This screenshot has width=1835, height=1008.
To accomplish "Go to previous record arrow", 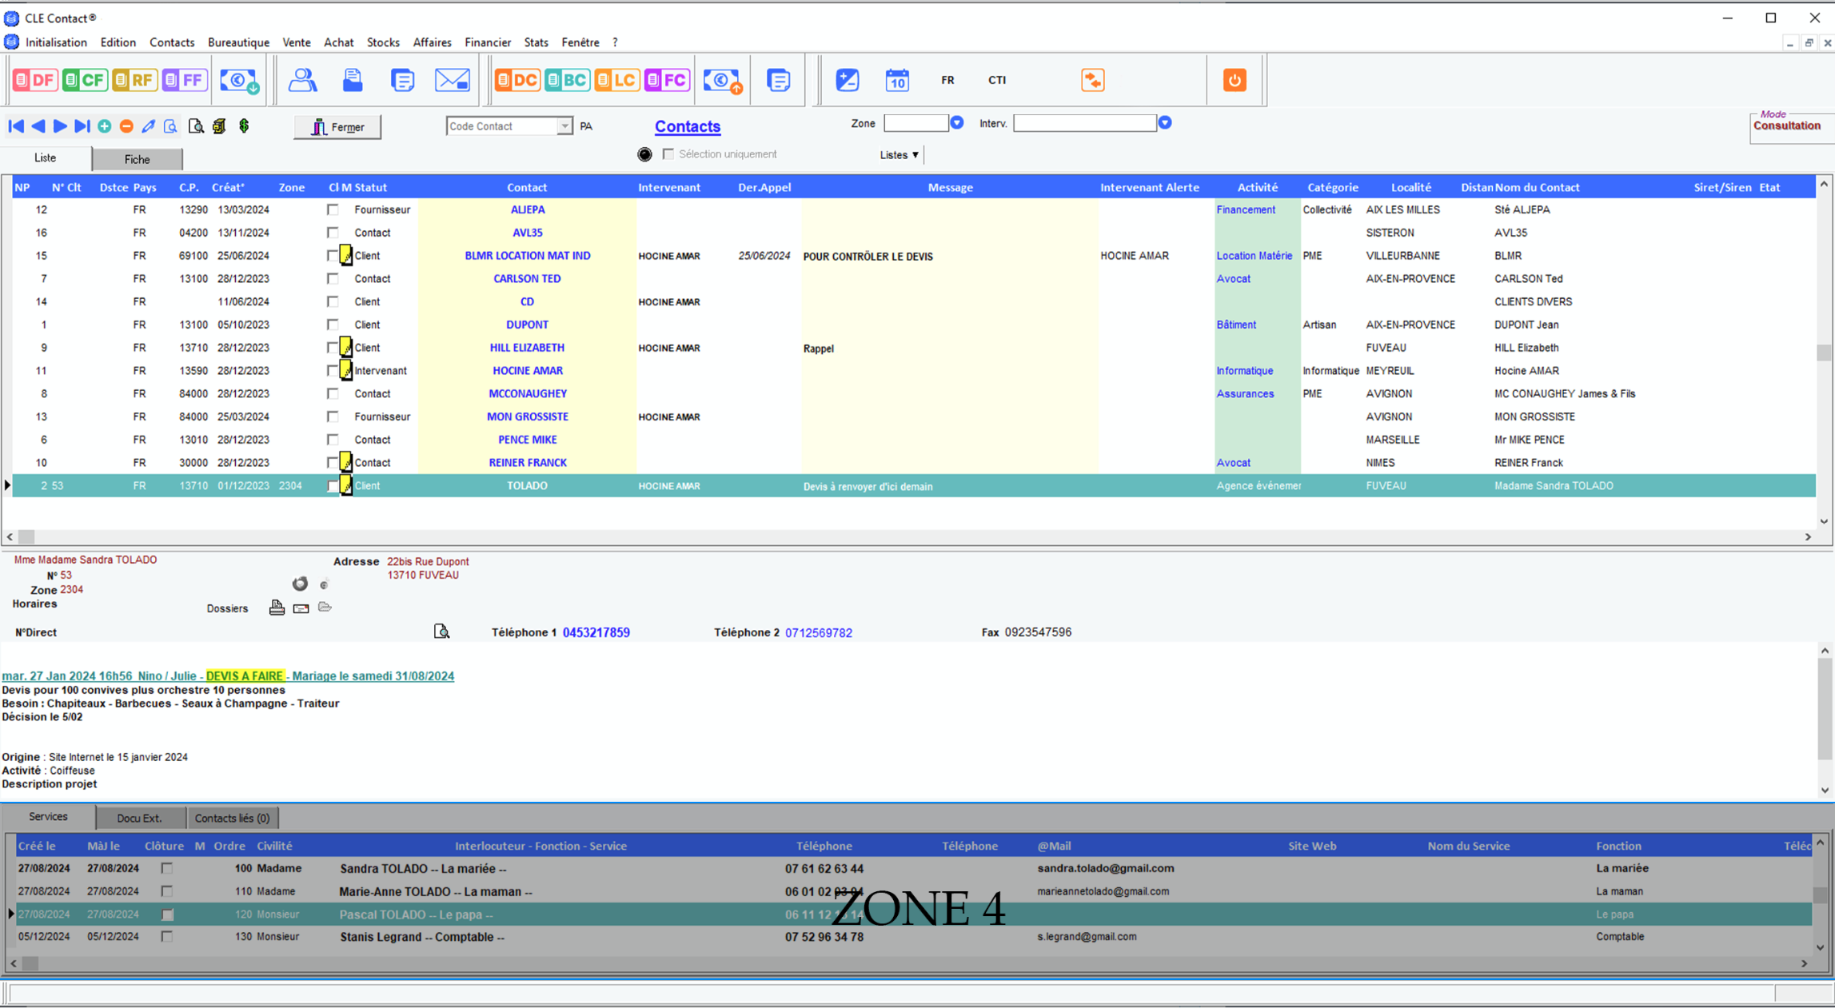I will (38, 126).
